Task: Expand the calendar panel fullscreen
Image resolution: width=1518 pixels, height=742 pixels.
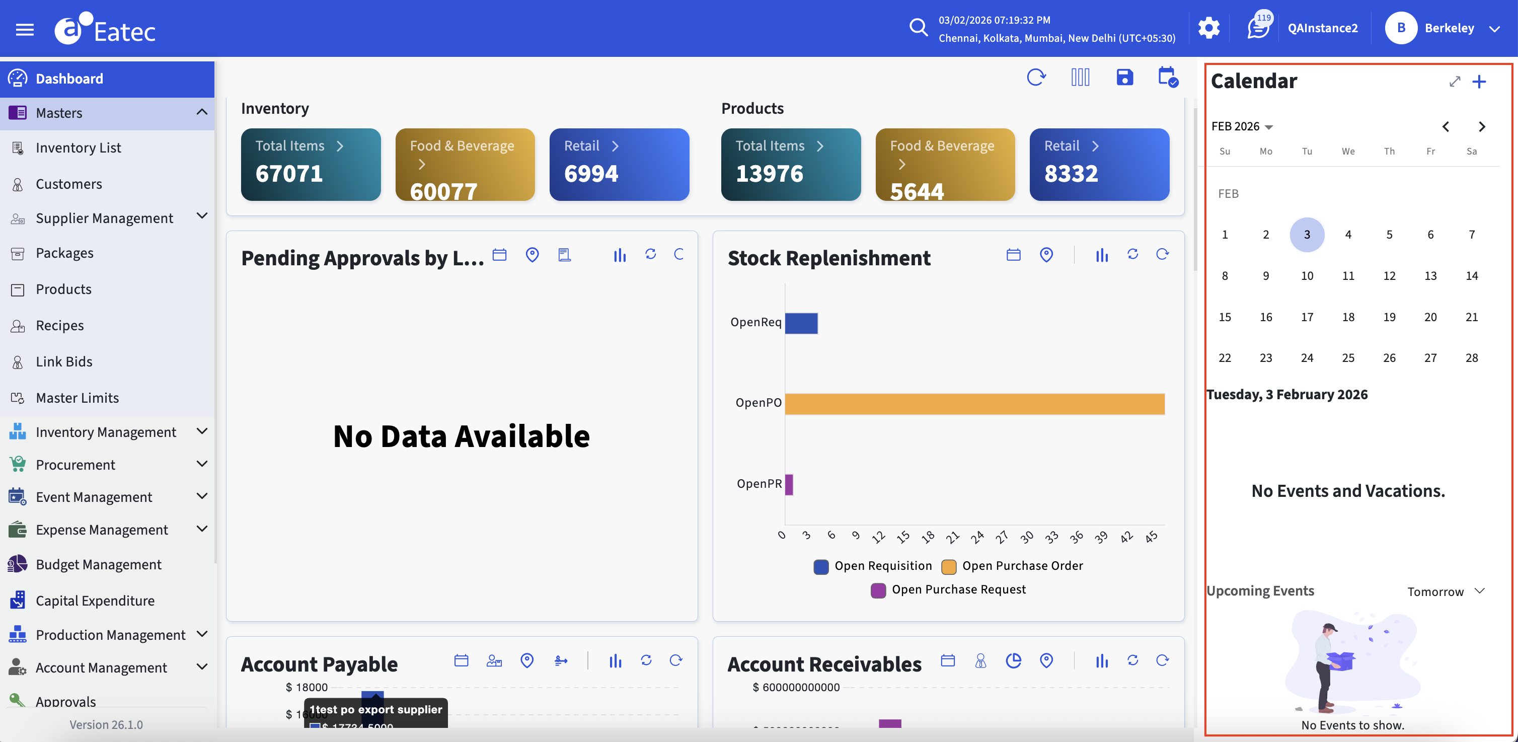Action: click(1455, 82)
